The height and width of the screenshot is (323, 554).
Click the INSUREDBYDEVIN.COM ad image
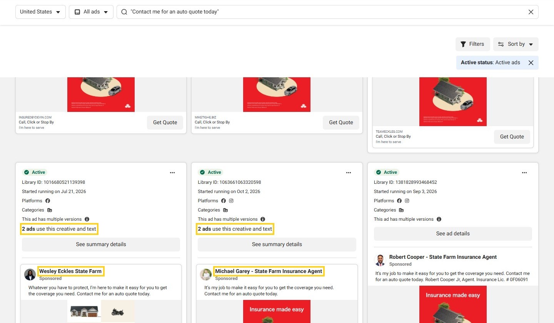[x=101, y=95]
